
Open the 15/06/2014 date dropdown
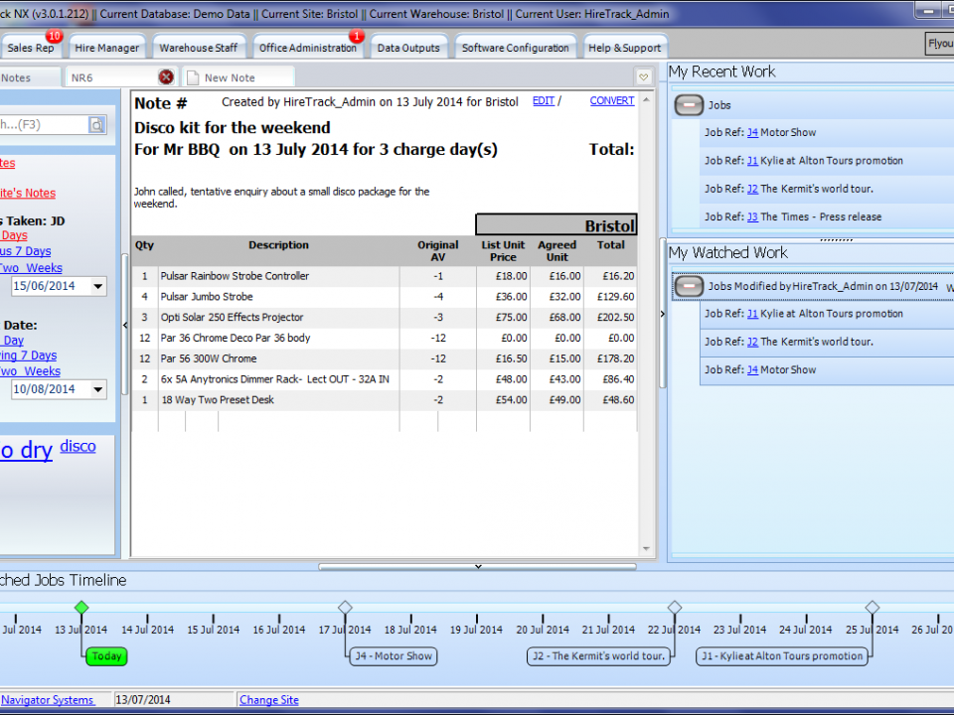pos(97,287)
